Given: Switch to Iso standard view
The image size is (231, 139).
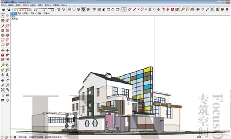Looking at the screenshot, I should tap(94, 9).
